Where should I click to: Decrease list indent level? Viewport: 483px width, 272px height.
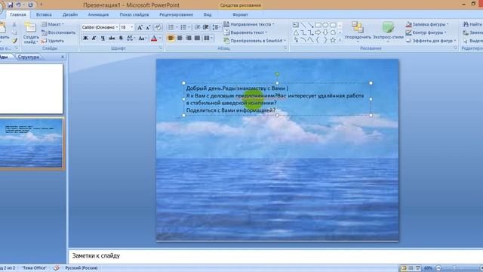[198, 27]
